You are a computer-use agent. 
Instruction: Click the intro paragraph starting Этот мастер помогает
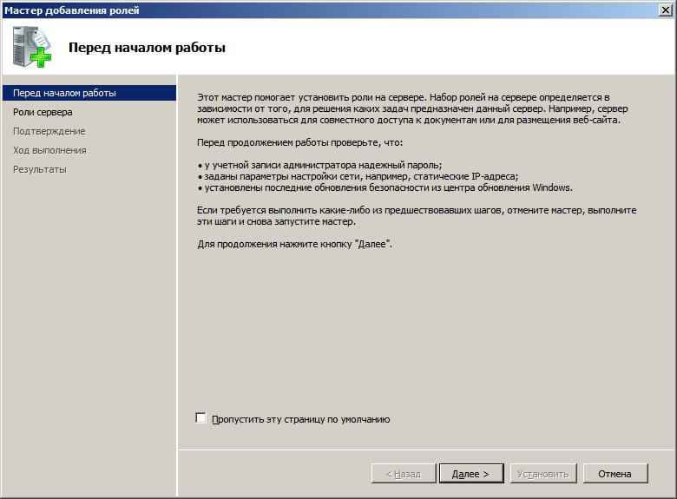tap(412, 108)
